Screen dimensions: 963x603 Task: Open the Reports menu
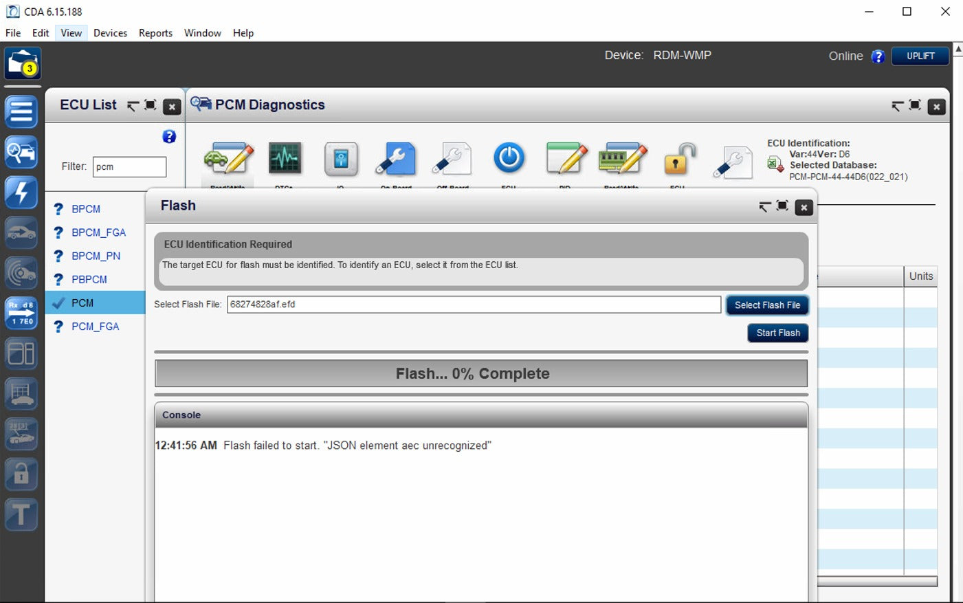tap(155, 33)
